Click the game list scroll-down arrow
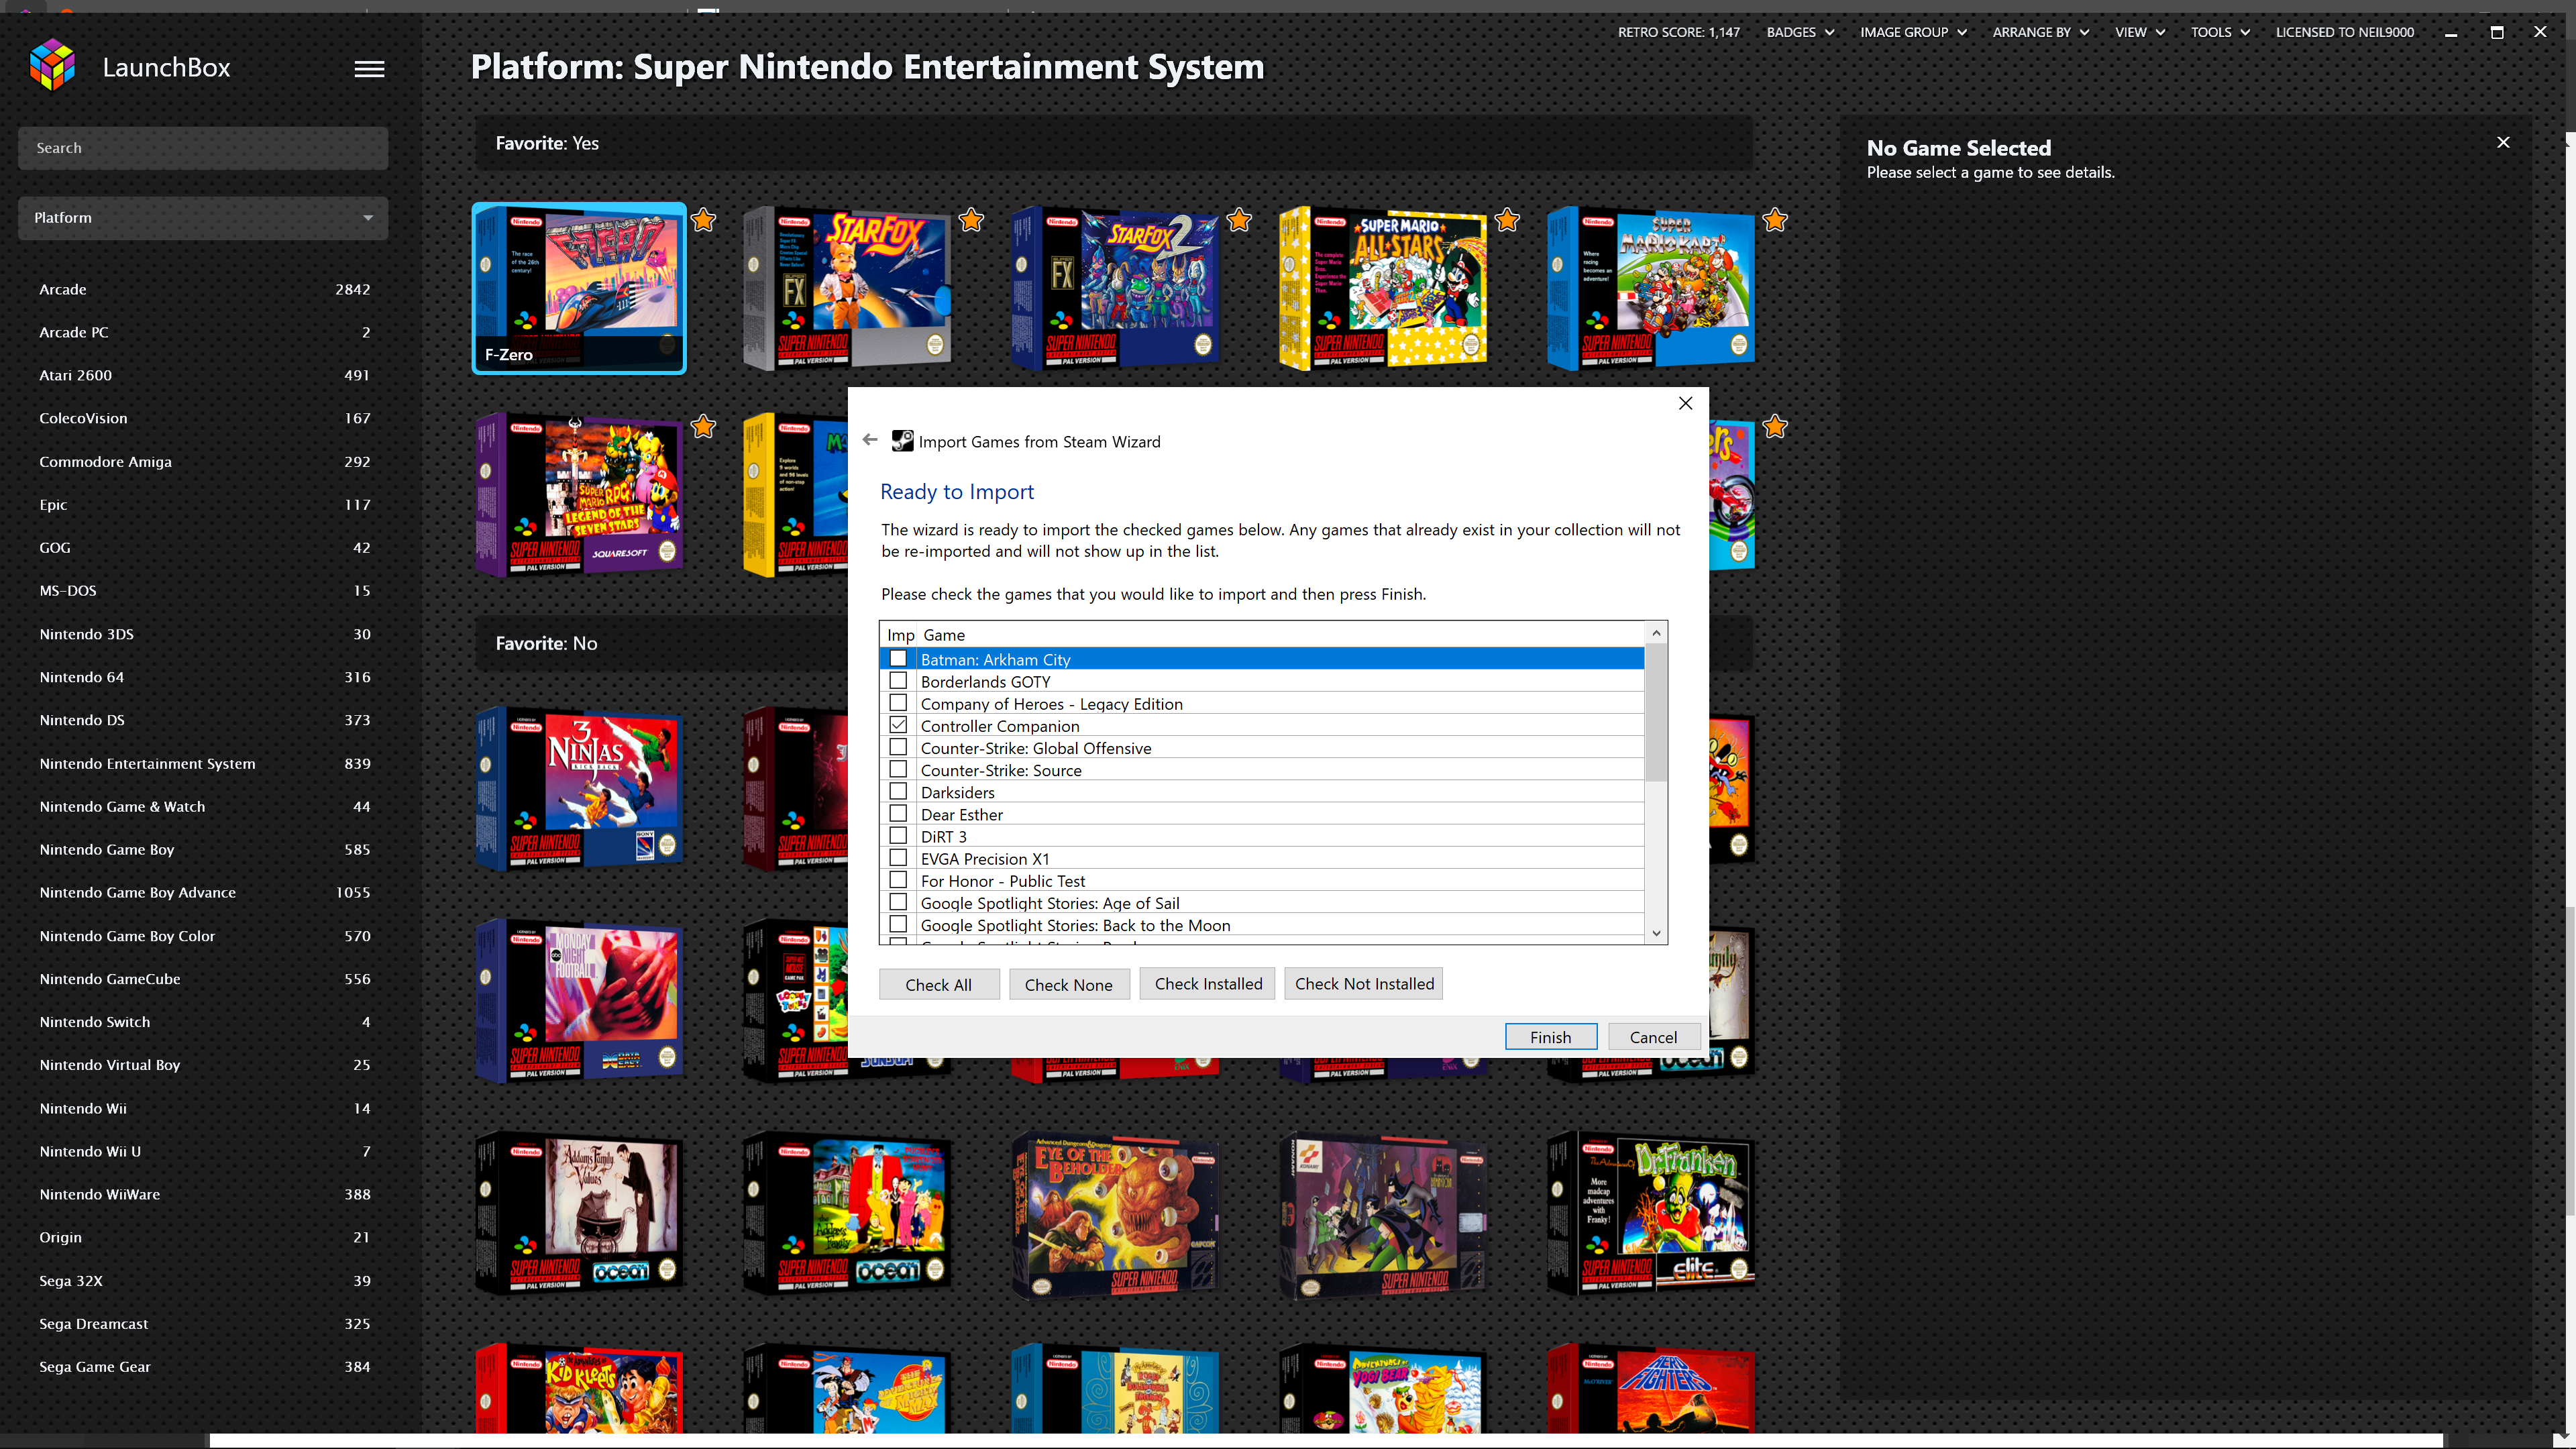The height and width of the screenshot is (1449, 2576). (x=1656, y=933)
